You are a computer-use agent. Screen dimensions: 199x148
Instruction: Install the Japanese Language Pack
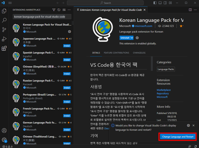point(67,46)
